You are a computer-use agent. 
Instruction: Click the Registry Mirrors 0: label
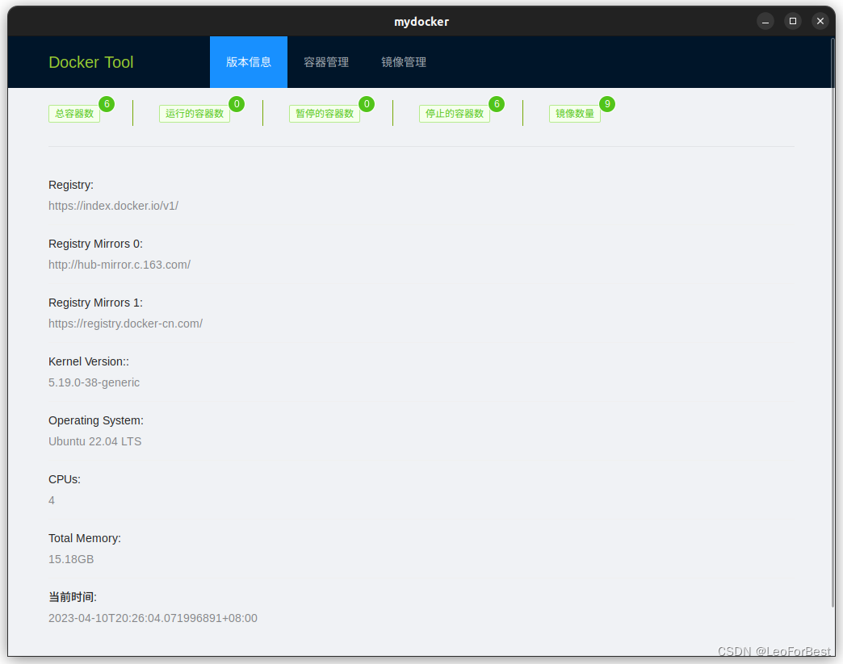96,244
